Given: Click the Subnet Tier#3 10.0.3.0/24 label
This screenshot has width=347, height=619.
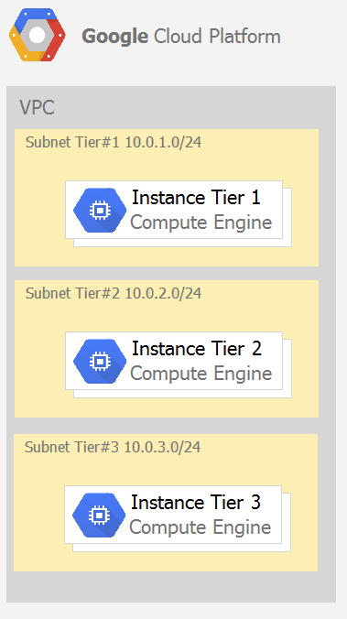Looking at the screenshot, I should (x=113, y=447).
